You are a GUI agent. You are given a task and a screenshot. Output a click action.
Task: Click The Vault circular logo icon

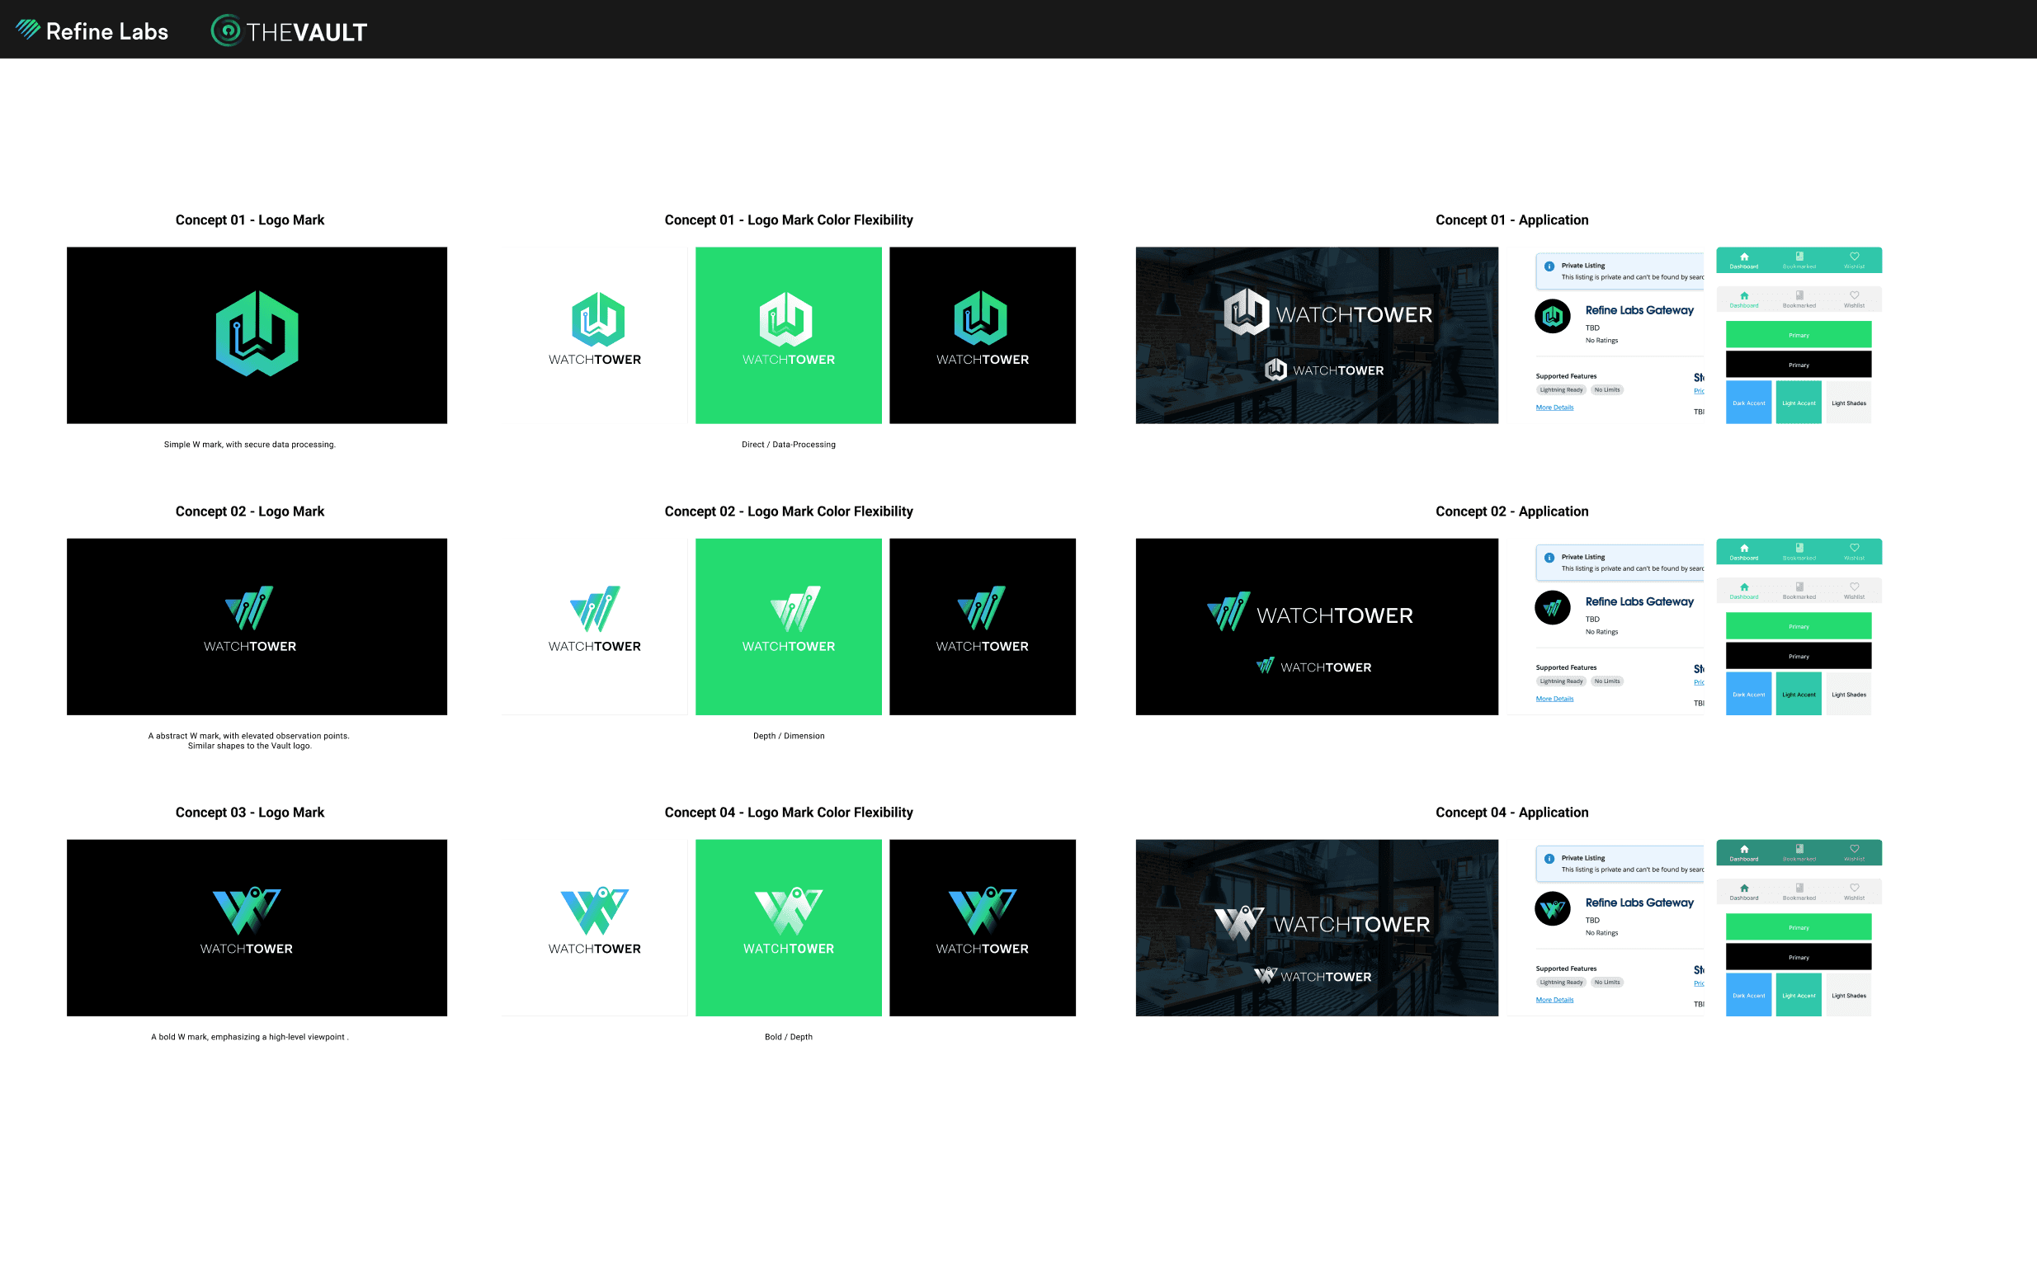(226, 31)
